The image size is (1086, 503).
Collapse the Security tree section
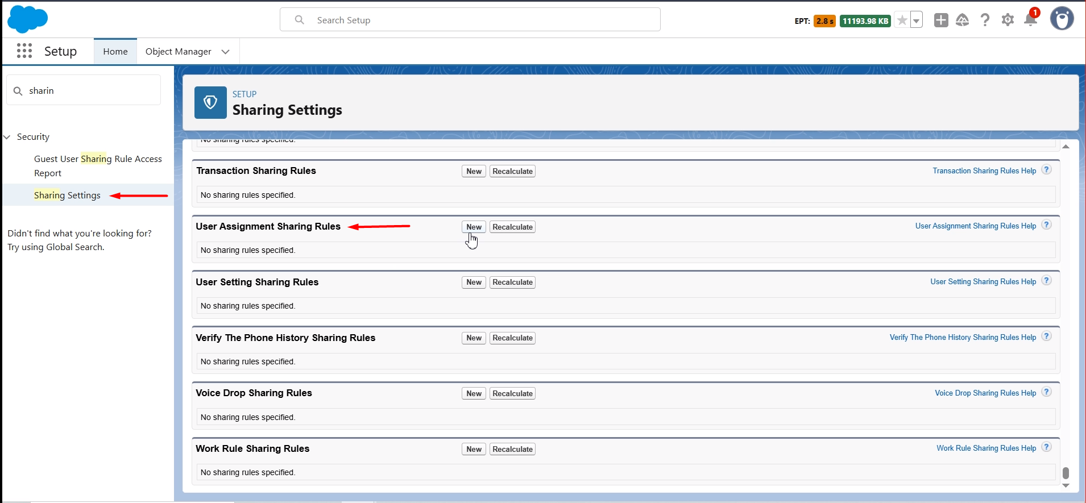7,137
